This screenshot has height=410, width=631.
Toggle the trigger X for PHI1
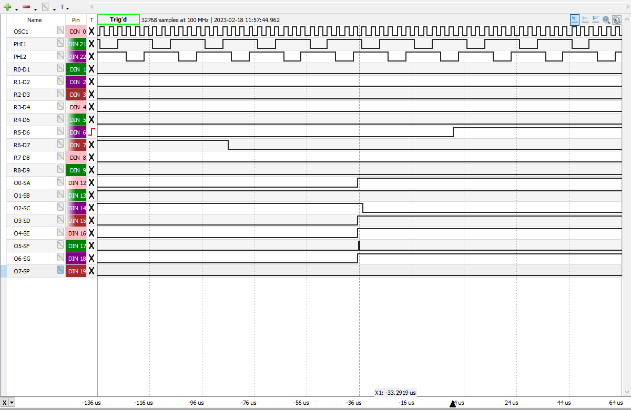[x=91, y=44]
